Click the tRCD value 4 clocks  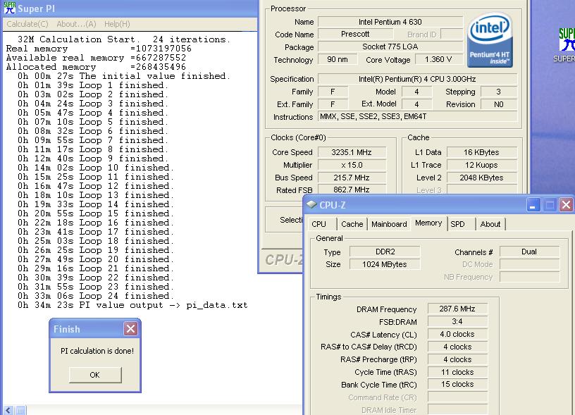(457, 347)
